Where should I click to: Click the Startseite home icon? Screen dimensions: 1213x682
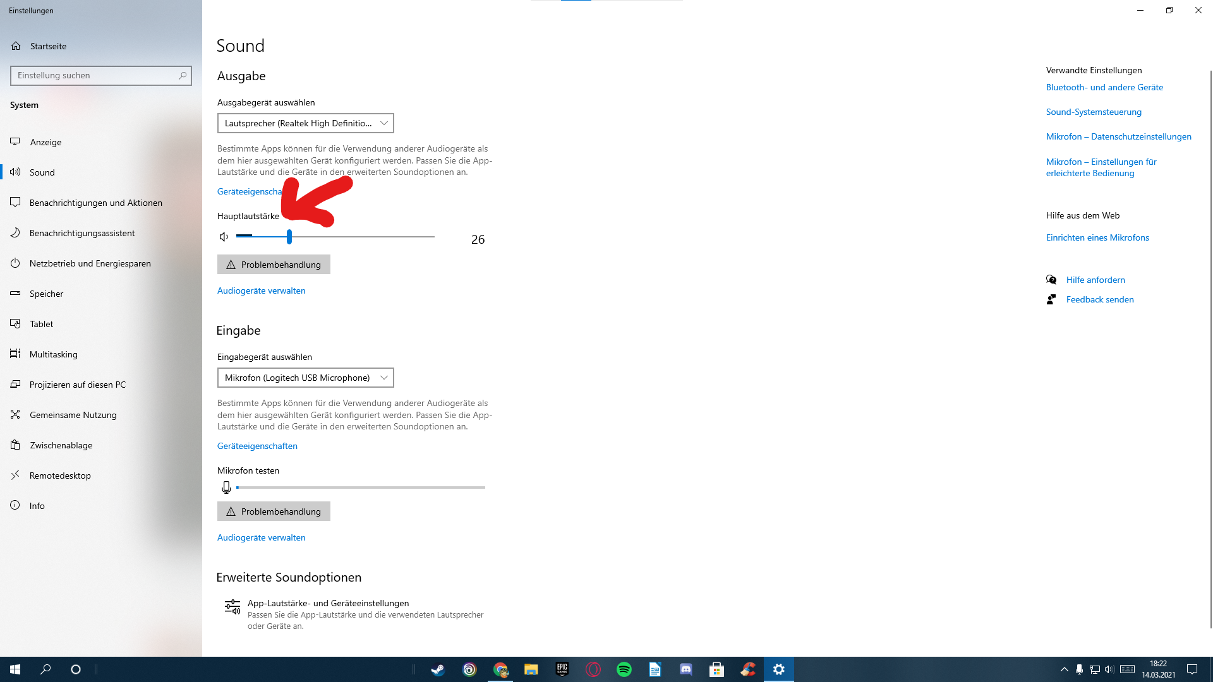point(16,46)
